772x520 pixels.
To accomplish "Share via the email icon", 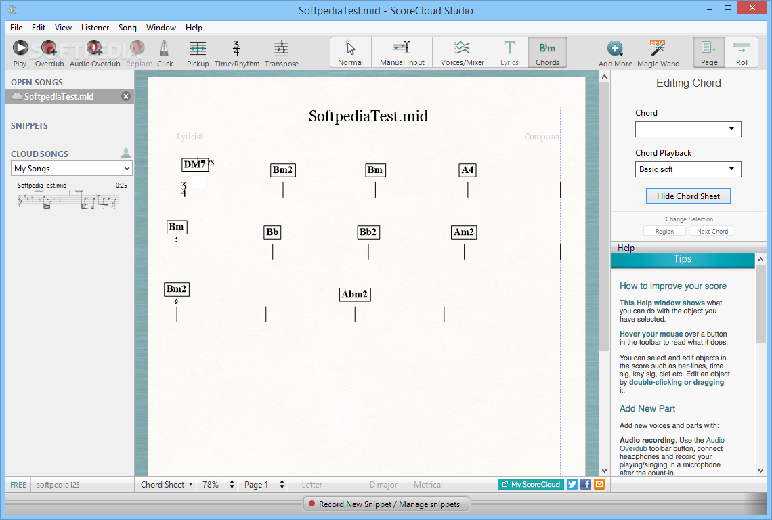I will coord(599,485).
